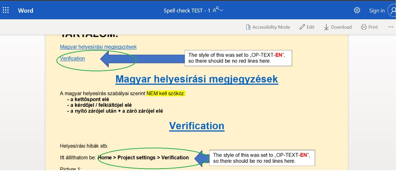
Task: Click the sentence 'A magyar helyesírás szabályai szerint'
Action: click(103, 93)
